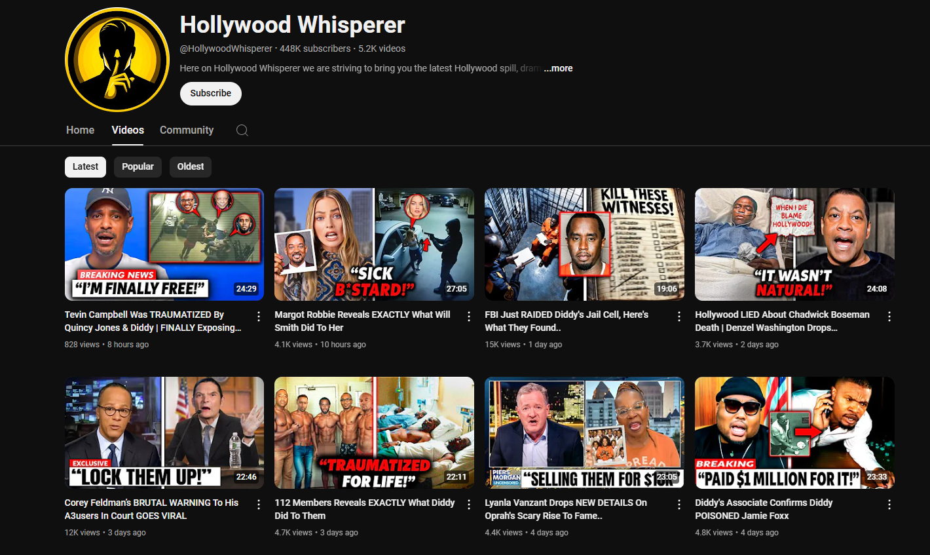The height and width of the screenshot is (555, 930).
Task: Click the 24:08 duration badge
Action: tap(877, 289)
